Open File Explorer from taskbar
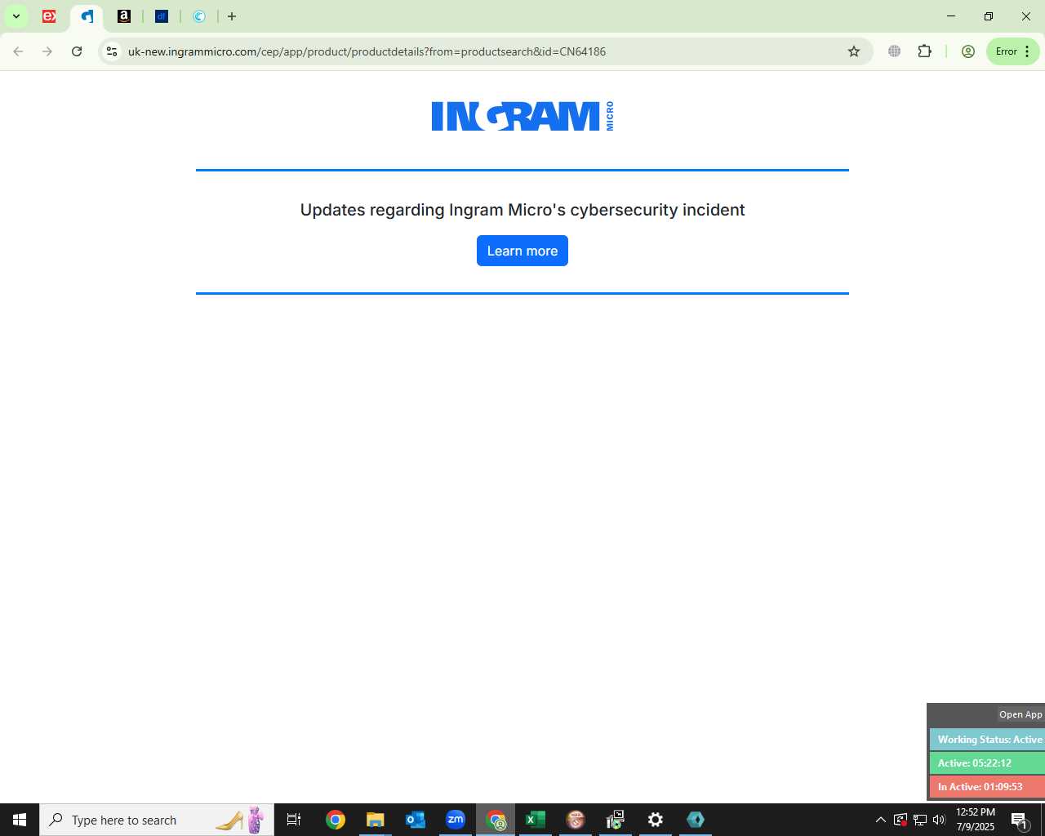Screen dimensions: 1045x836 point(375,820)
